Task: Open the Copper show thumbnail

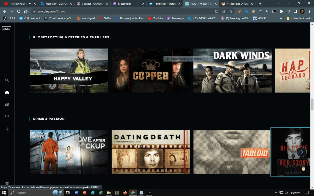Action: [151, 70]
